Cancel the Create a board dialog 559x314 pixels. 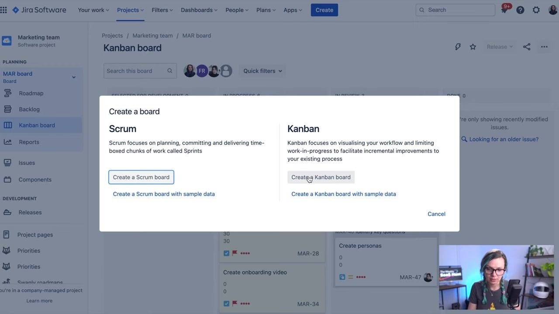pos(437,214)
